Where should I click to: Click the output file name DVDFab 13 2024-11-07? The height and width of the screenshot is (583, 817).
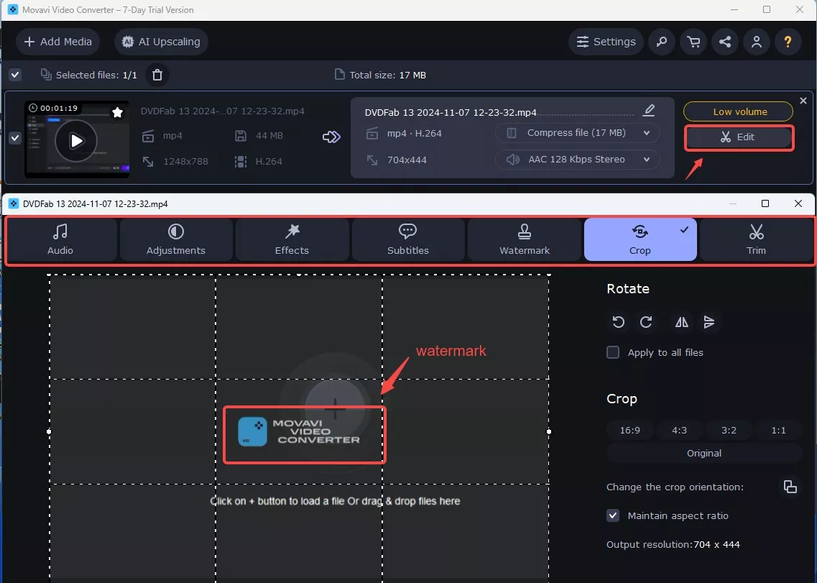click(x=451, y=113)
